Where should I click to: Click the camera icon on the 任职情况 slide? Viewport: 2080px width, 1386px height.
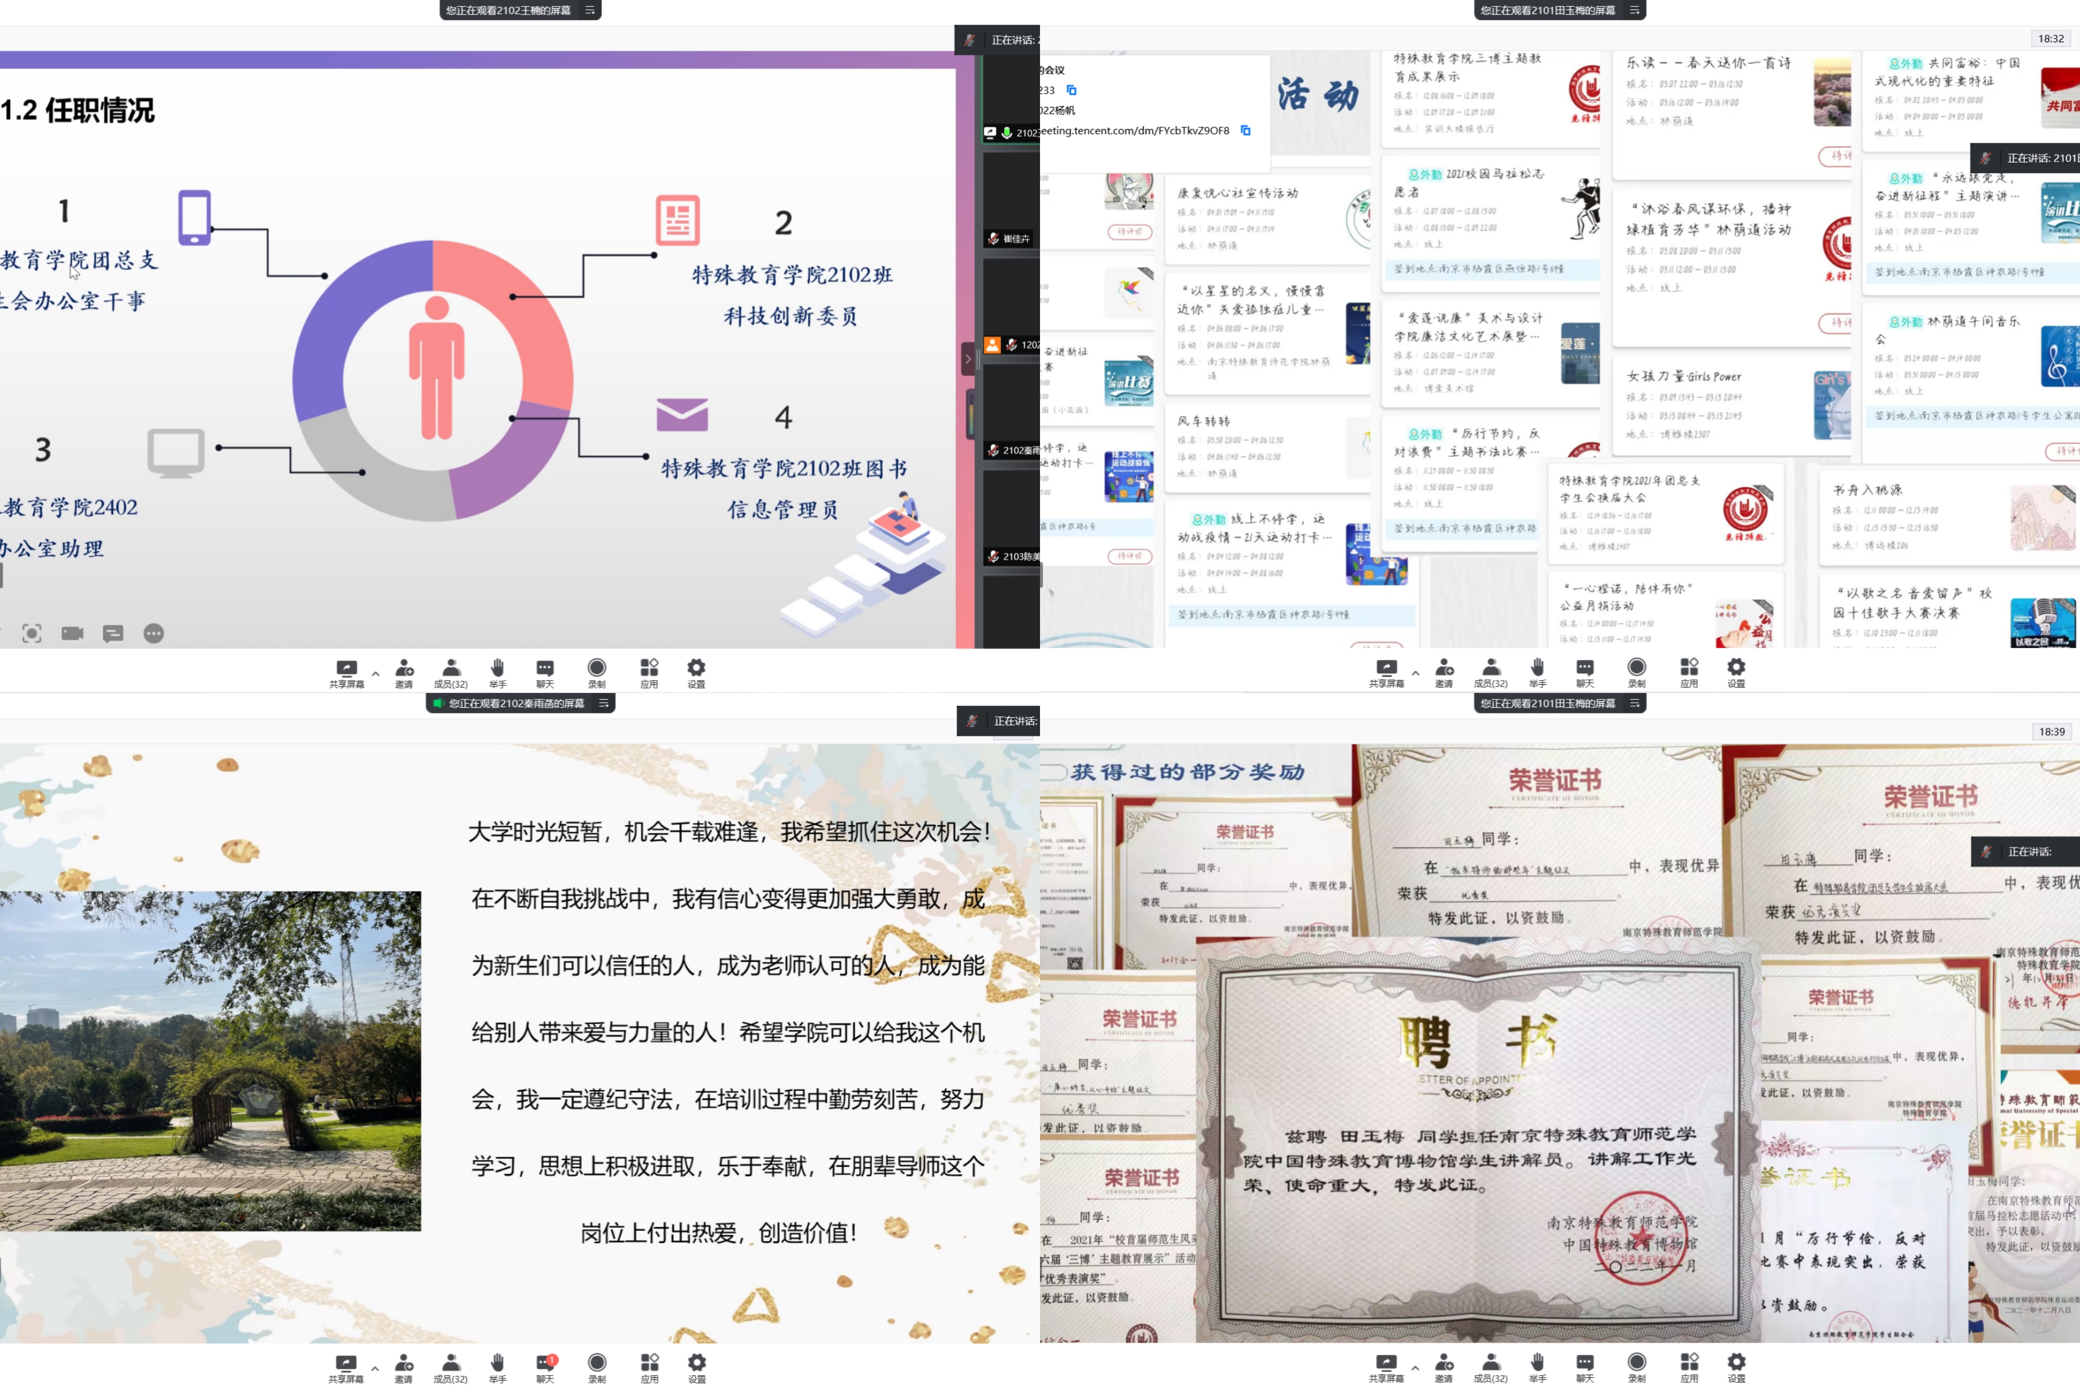tap(73, 633)
